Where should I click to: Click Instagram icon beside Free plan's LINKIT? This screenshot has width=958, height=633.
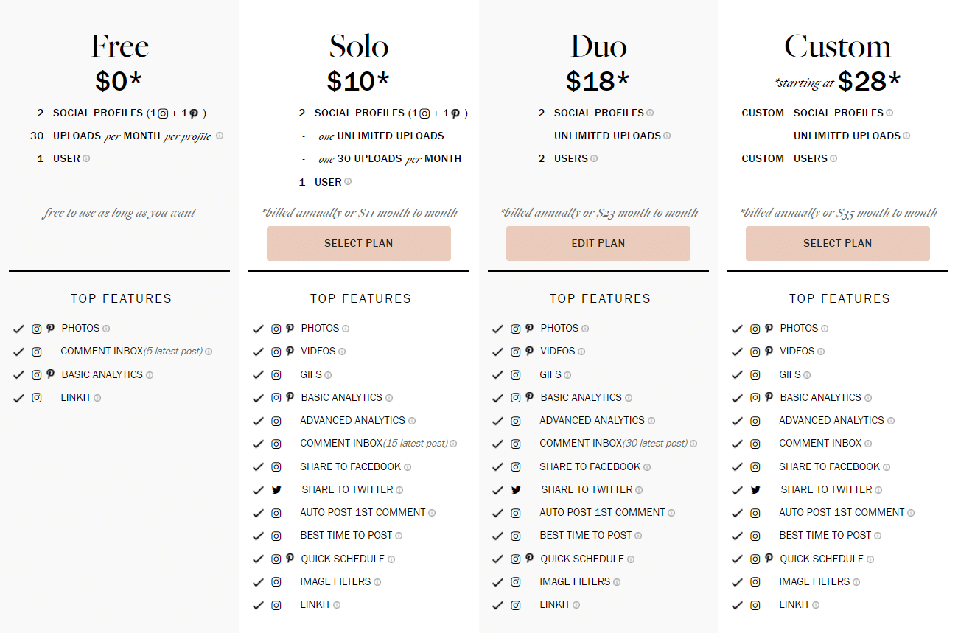point(37,398)
